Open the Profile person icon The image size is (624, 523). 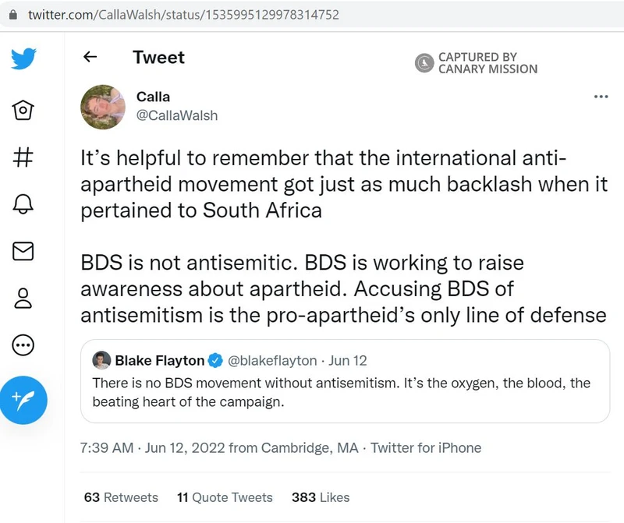24,297
